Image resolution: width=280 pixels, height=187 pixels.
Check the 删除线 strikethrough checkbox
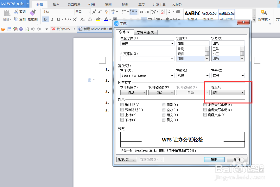coord(122,105)
